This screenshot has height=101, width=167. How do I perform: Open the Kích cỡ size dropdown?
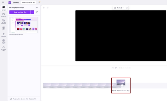click(x=119, y=8)
